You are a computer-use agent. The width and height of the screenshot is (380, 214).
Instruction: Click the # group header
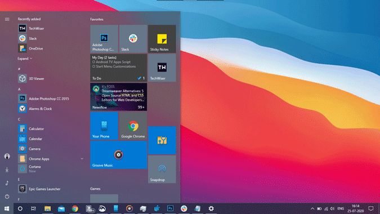(x=19, y=69)
